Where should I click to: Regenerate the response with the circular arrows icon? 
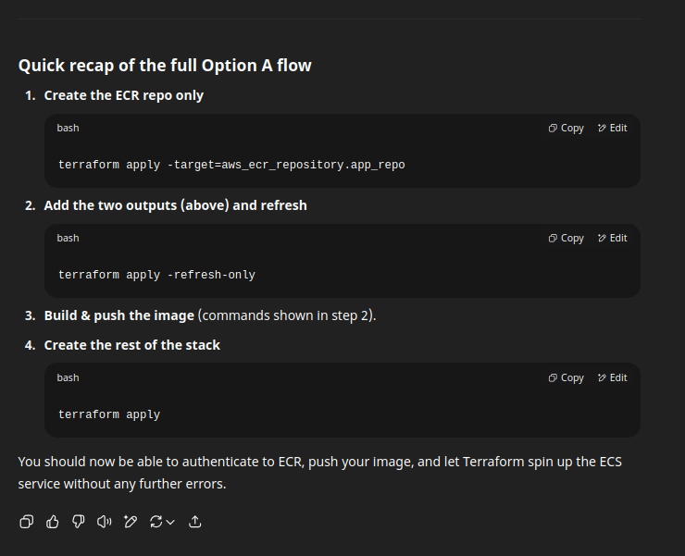[x=156, y=522]
